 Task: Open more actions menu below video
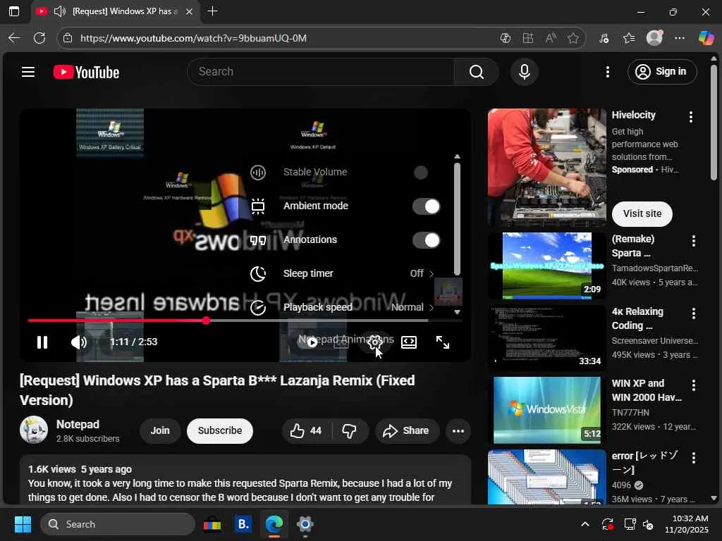[458, 431]
